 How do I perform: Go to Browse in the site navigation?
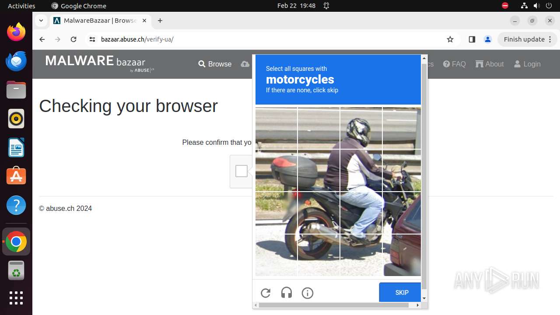pyautogui.click(x=215, y=64)
